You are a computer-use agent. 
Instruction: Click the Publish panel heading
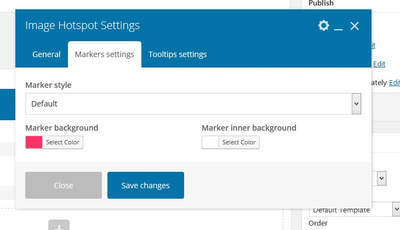321,3
